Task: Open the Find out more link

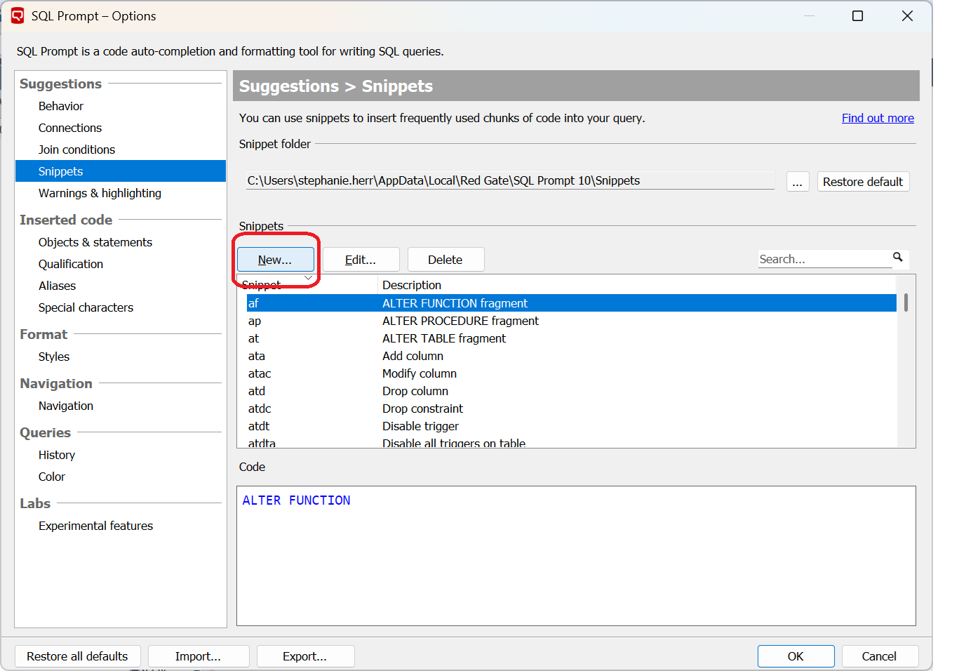Action: click(877, 118)
